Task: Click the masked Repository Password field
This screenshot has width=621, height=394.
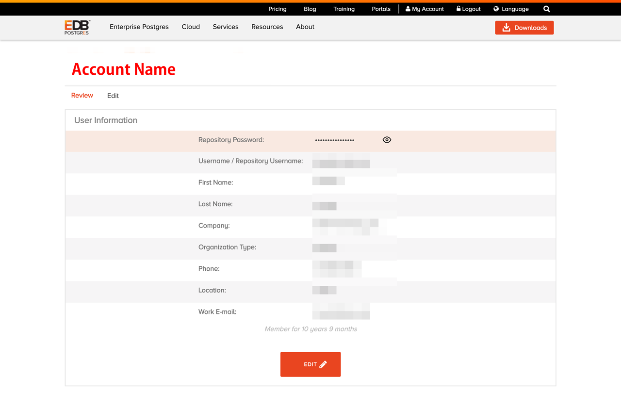Action: pyautogui.click(x=335, y=140)
